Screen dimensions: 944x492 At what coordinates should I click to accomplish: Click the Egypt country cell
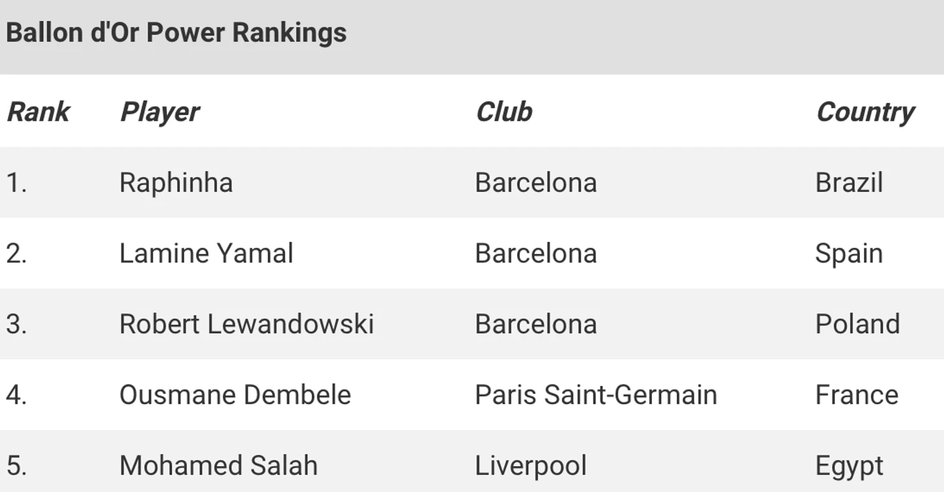(850, 467)
